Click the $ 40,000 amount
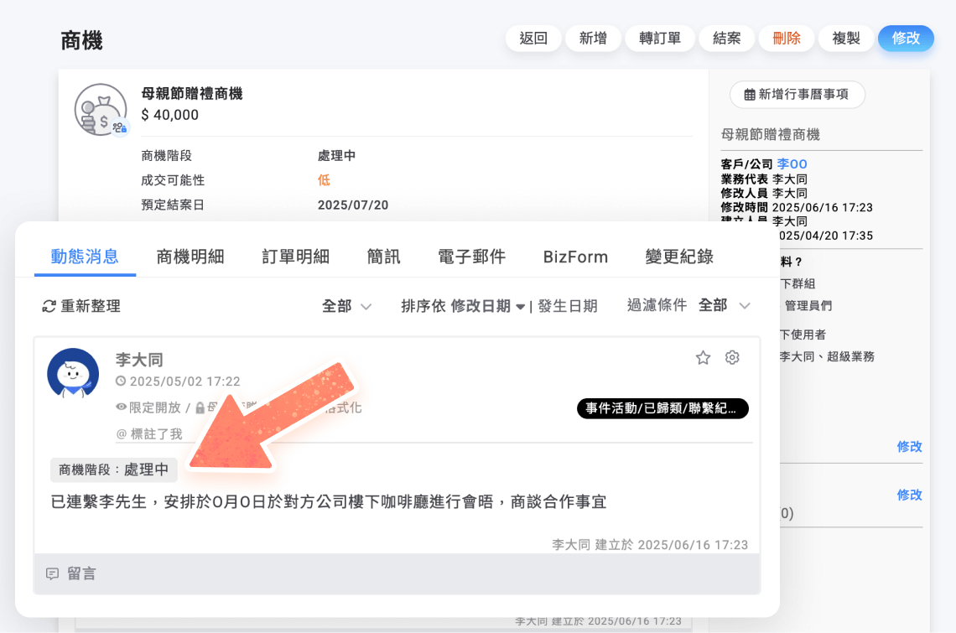The height and width of the screenshot is (633, 956). pyautogui.click(x=170, y=115)
